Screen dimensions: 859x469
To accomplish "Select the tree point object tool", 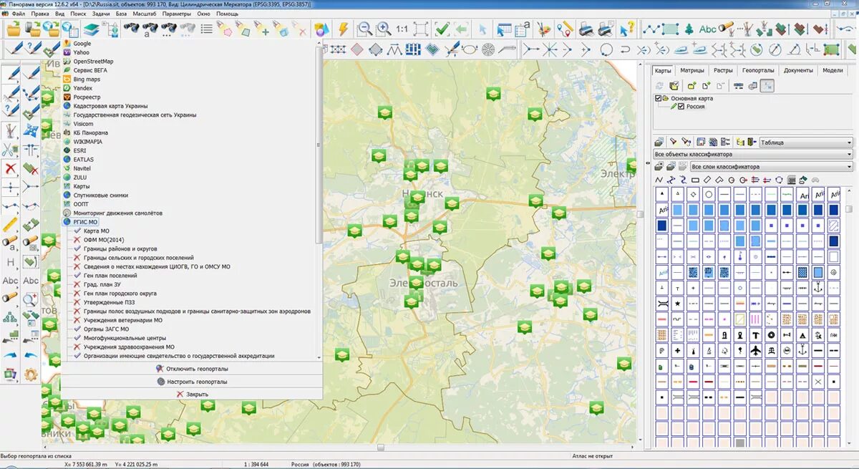I will click(689, 29).
